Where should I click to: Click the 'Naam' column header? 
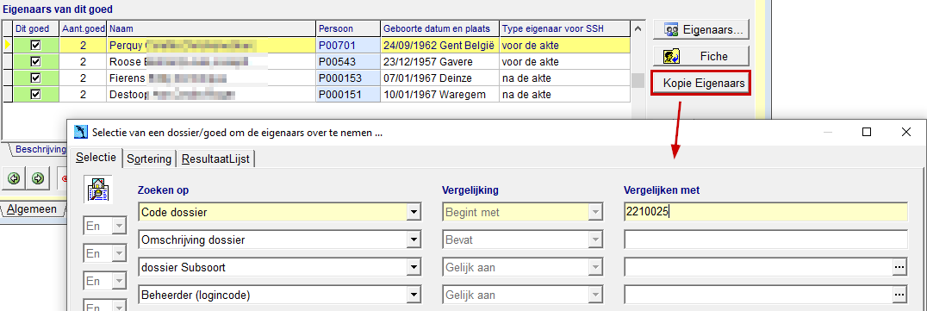(x=211, y=28)
